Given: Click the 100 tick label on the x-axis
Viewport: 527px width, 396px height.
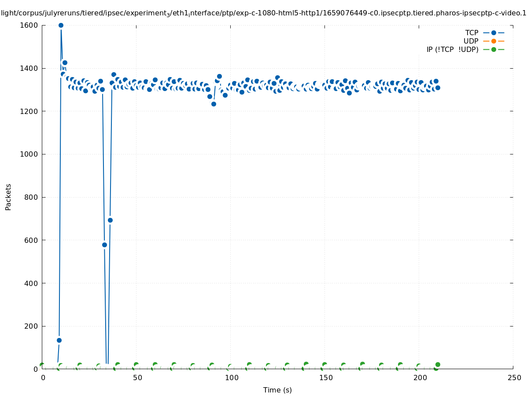Looking at the screenshot, I should click(x=231, y=378).
